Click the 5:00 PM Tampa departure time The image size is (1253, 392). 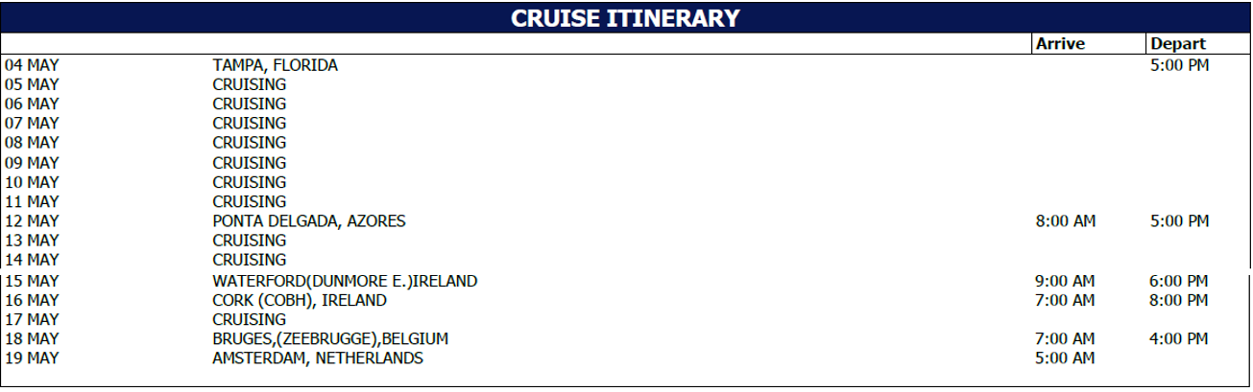tap(1179, 65)
